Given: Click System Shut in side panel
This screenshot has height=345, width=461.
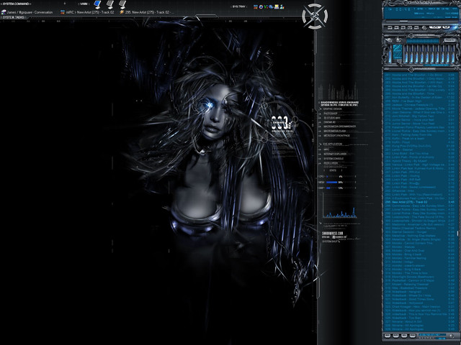Looking at the screenshot, I should click(331, 241).
